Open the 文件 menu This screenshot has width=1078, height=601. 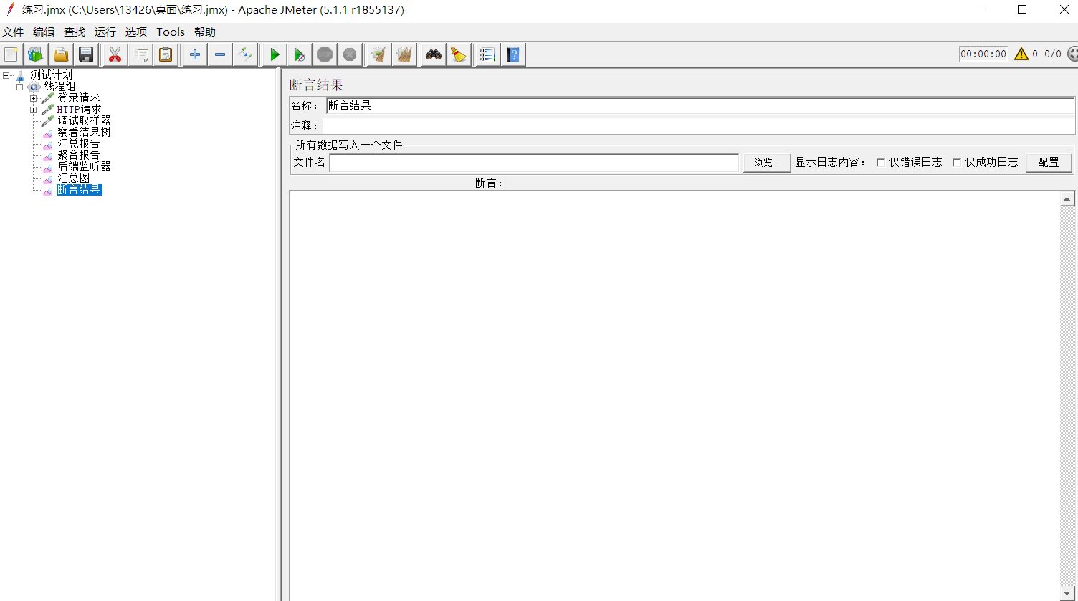click(x=13, y=32)
